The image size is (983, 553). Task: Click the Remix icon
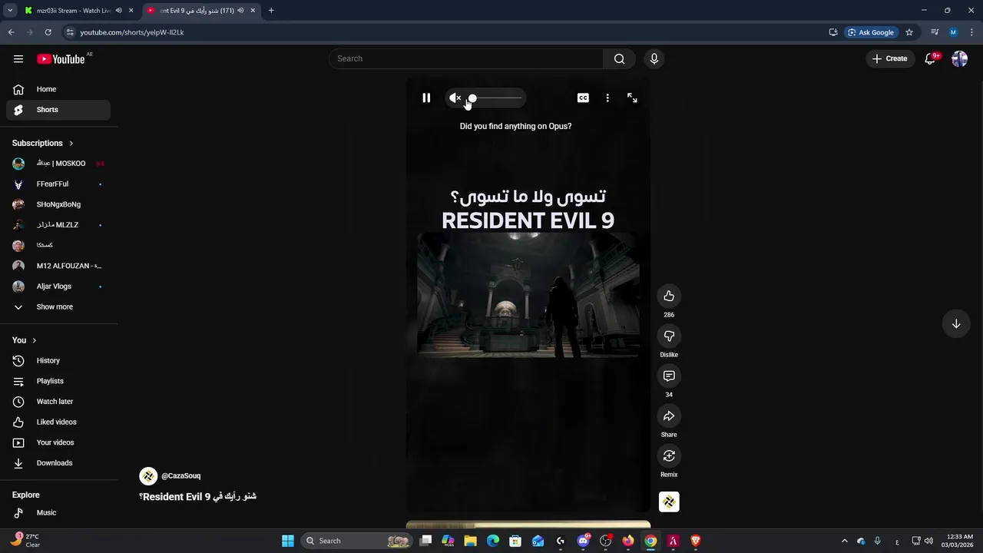pyautogui.click(x=669, y=455)
